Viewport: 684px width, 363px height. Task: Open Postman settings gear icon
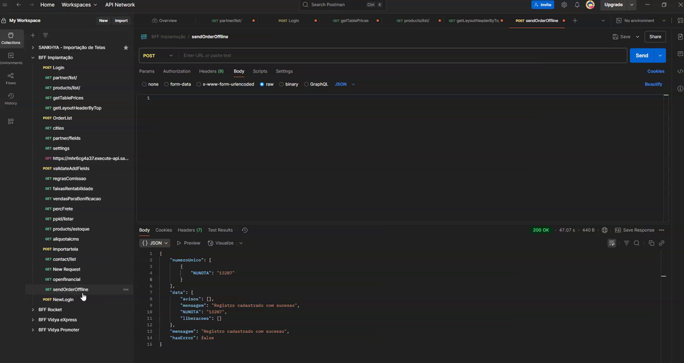click(x=564, y=5)
